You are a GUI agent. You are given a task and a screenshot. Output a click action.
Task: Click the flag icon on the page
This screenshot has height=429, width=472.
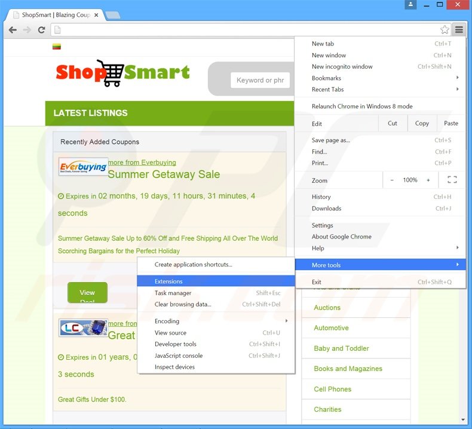(57, 47)
